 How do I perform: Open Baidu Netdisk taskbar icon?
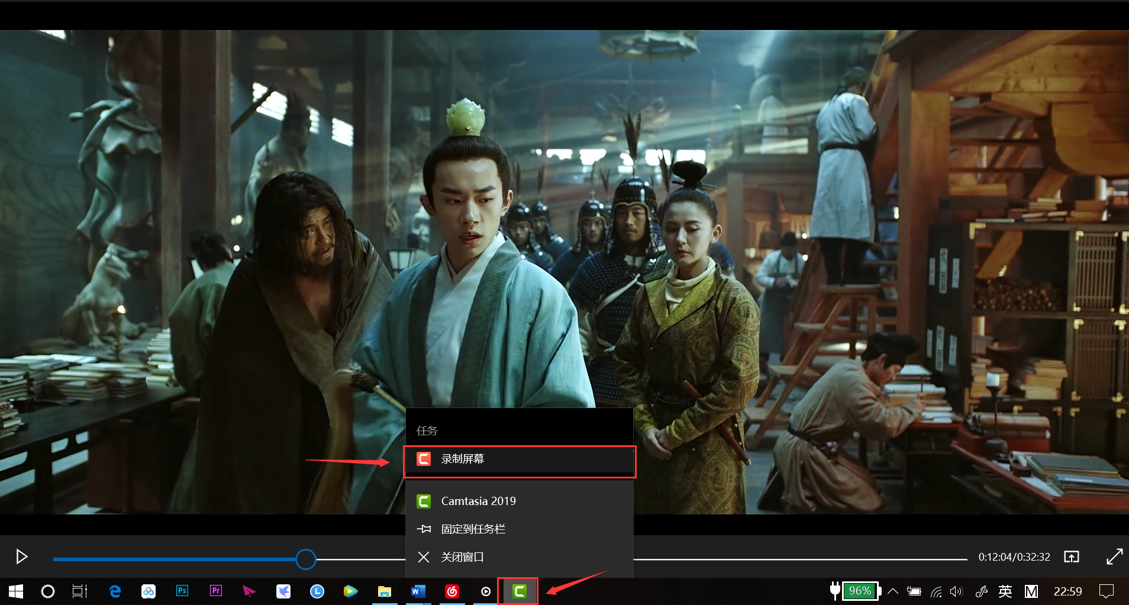tap(149, 591)
